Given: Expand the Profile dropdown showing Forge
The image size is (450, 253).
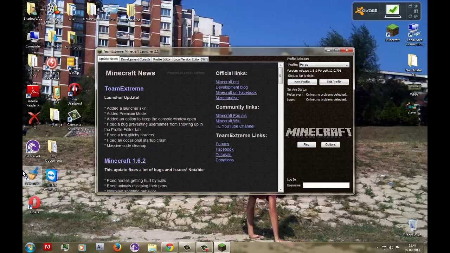Looking at the screenshot, I should click(324, 65).
